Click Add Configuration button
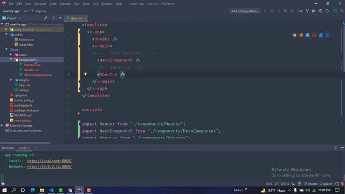The height and width of the screenshot is (194, 345). click(245, 11)
